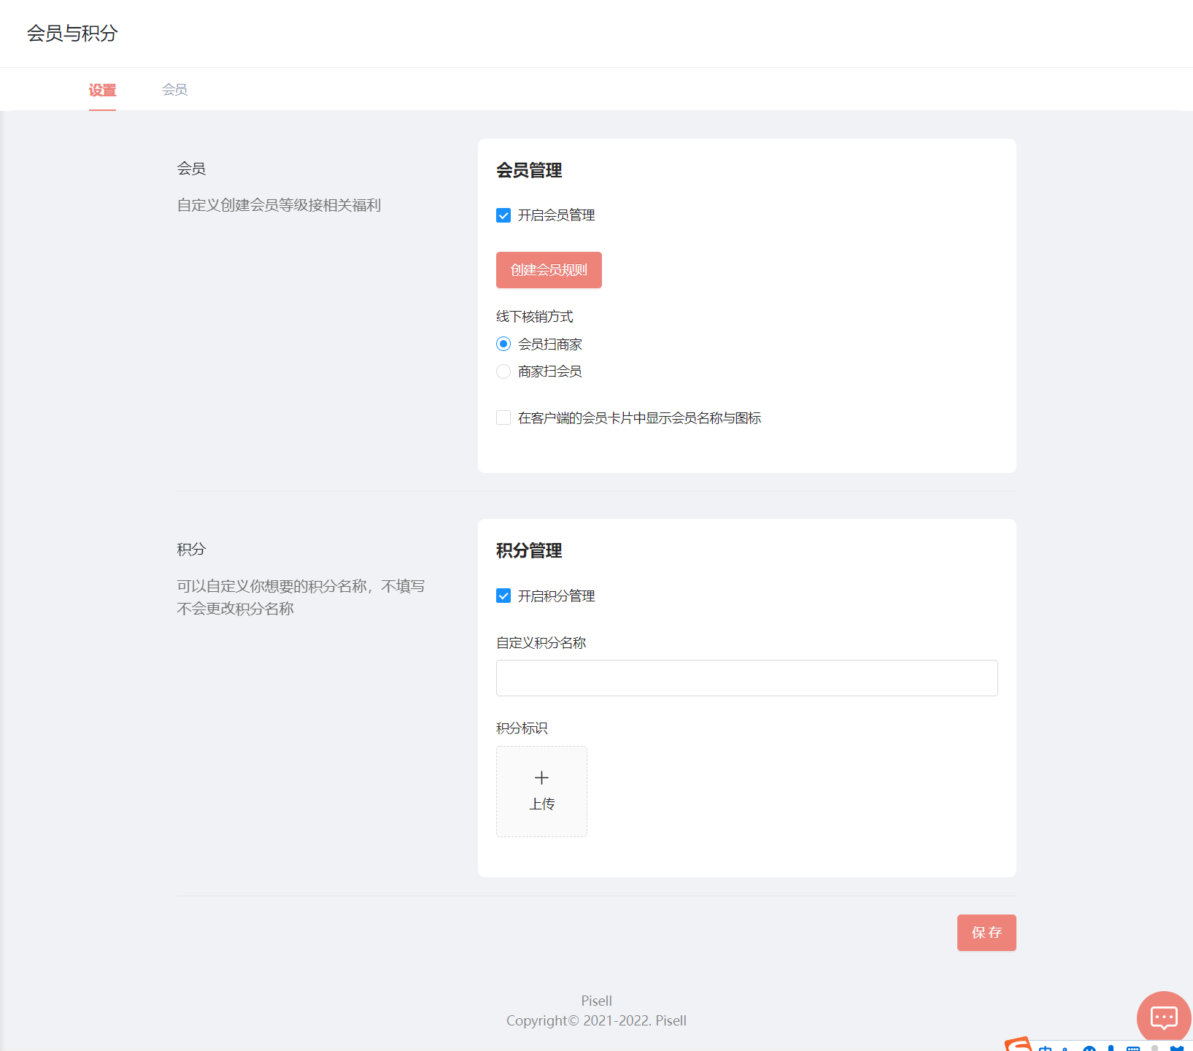Select 会员扫商家 radio option
The image size is (1193, 1051).
coord(503,344)
